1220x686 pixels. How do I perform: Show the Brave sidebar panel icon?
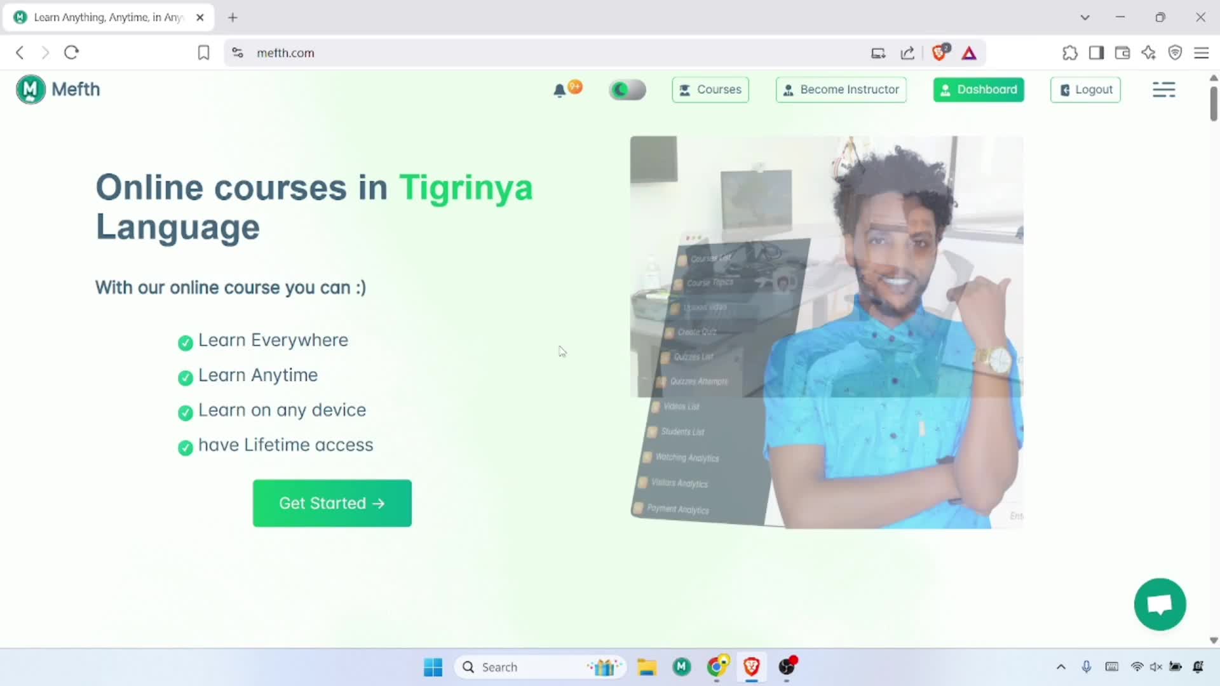point(1097,53)
